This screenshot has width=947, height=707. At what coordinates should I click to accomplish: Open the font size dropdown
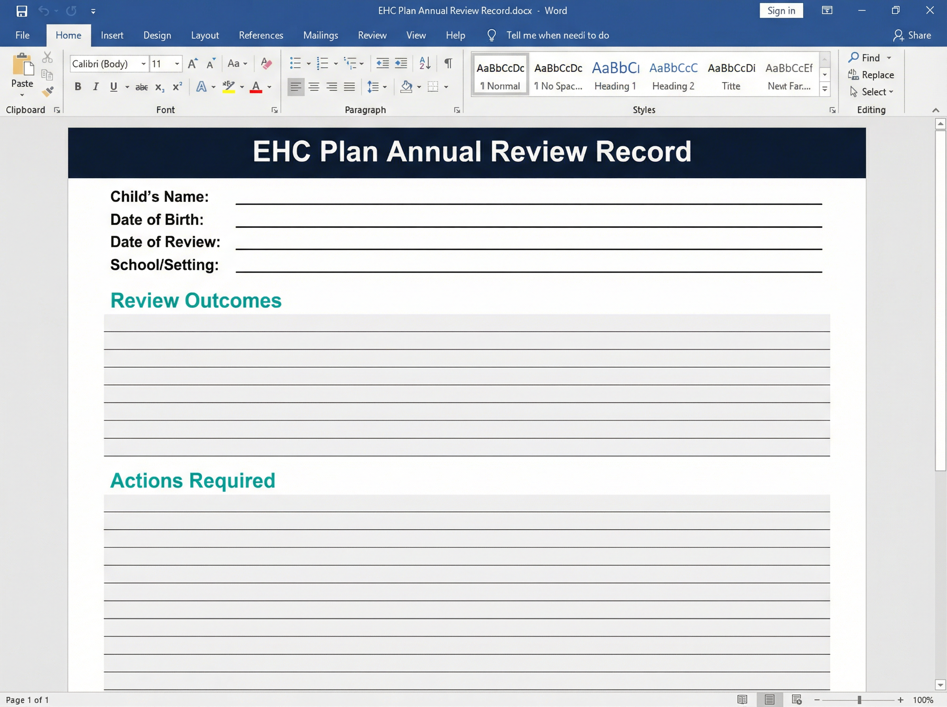pos(177,64)
